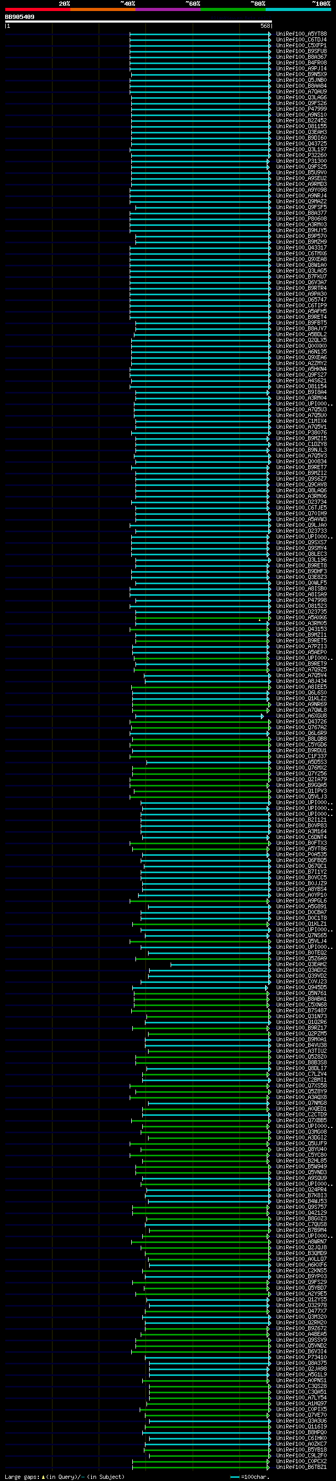Click hit label UniRef100_B8B3S8
336x1481 pixels.
301,1062
